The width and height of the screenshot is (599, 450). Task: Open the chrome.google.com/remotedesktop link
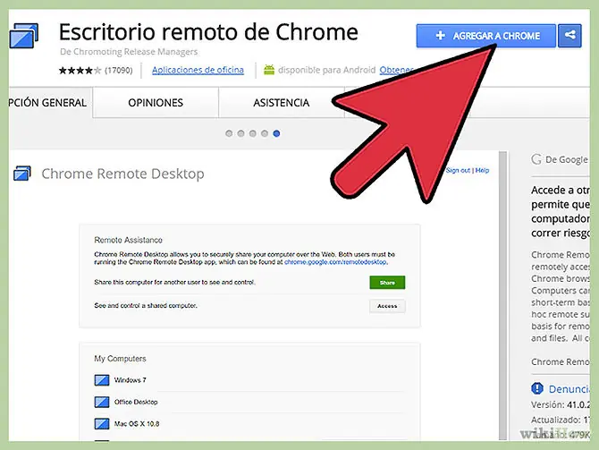(x=336, y=262)
